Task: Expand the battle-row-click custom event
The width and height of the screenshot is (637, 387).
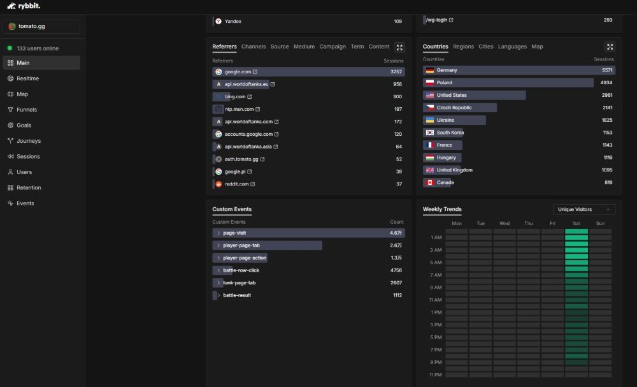Action: pos(218,270)
